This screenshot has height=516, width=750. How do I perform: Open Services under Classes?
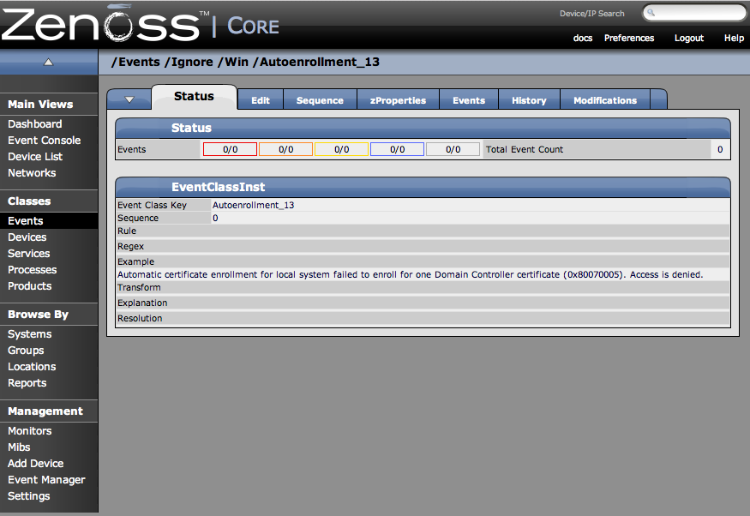(x=28, y=254)
